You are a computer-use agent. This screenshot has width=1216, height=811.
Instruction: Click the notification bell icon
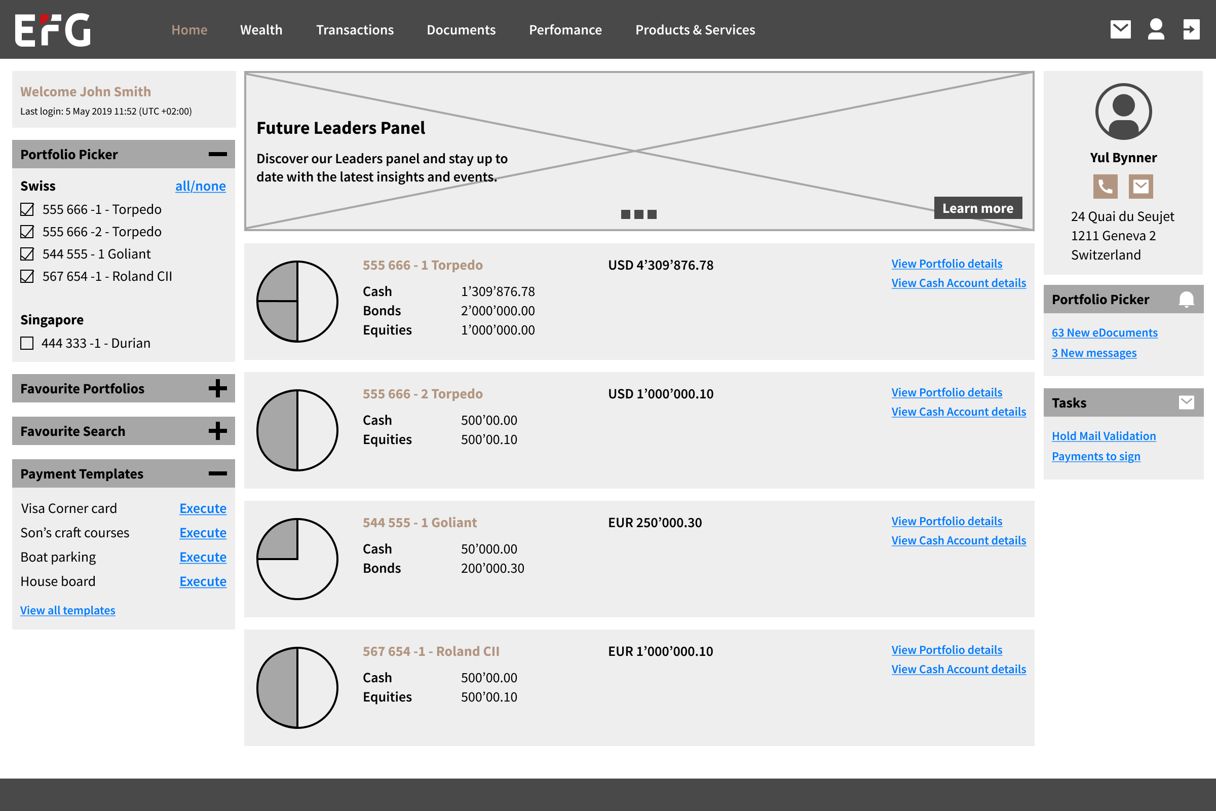(x=1186, y=300)
